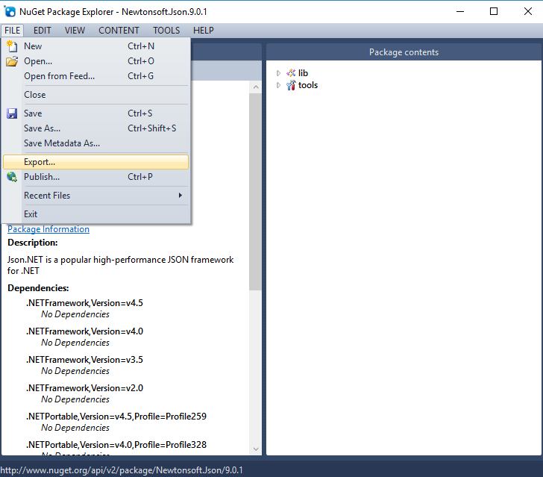Click the metadata scrollbar up arrow
Screen dimensions: 543x477
pyautogui.click(x=256, y=87)
